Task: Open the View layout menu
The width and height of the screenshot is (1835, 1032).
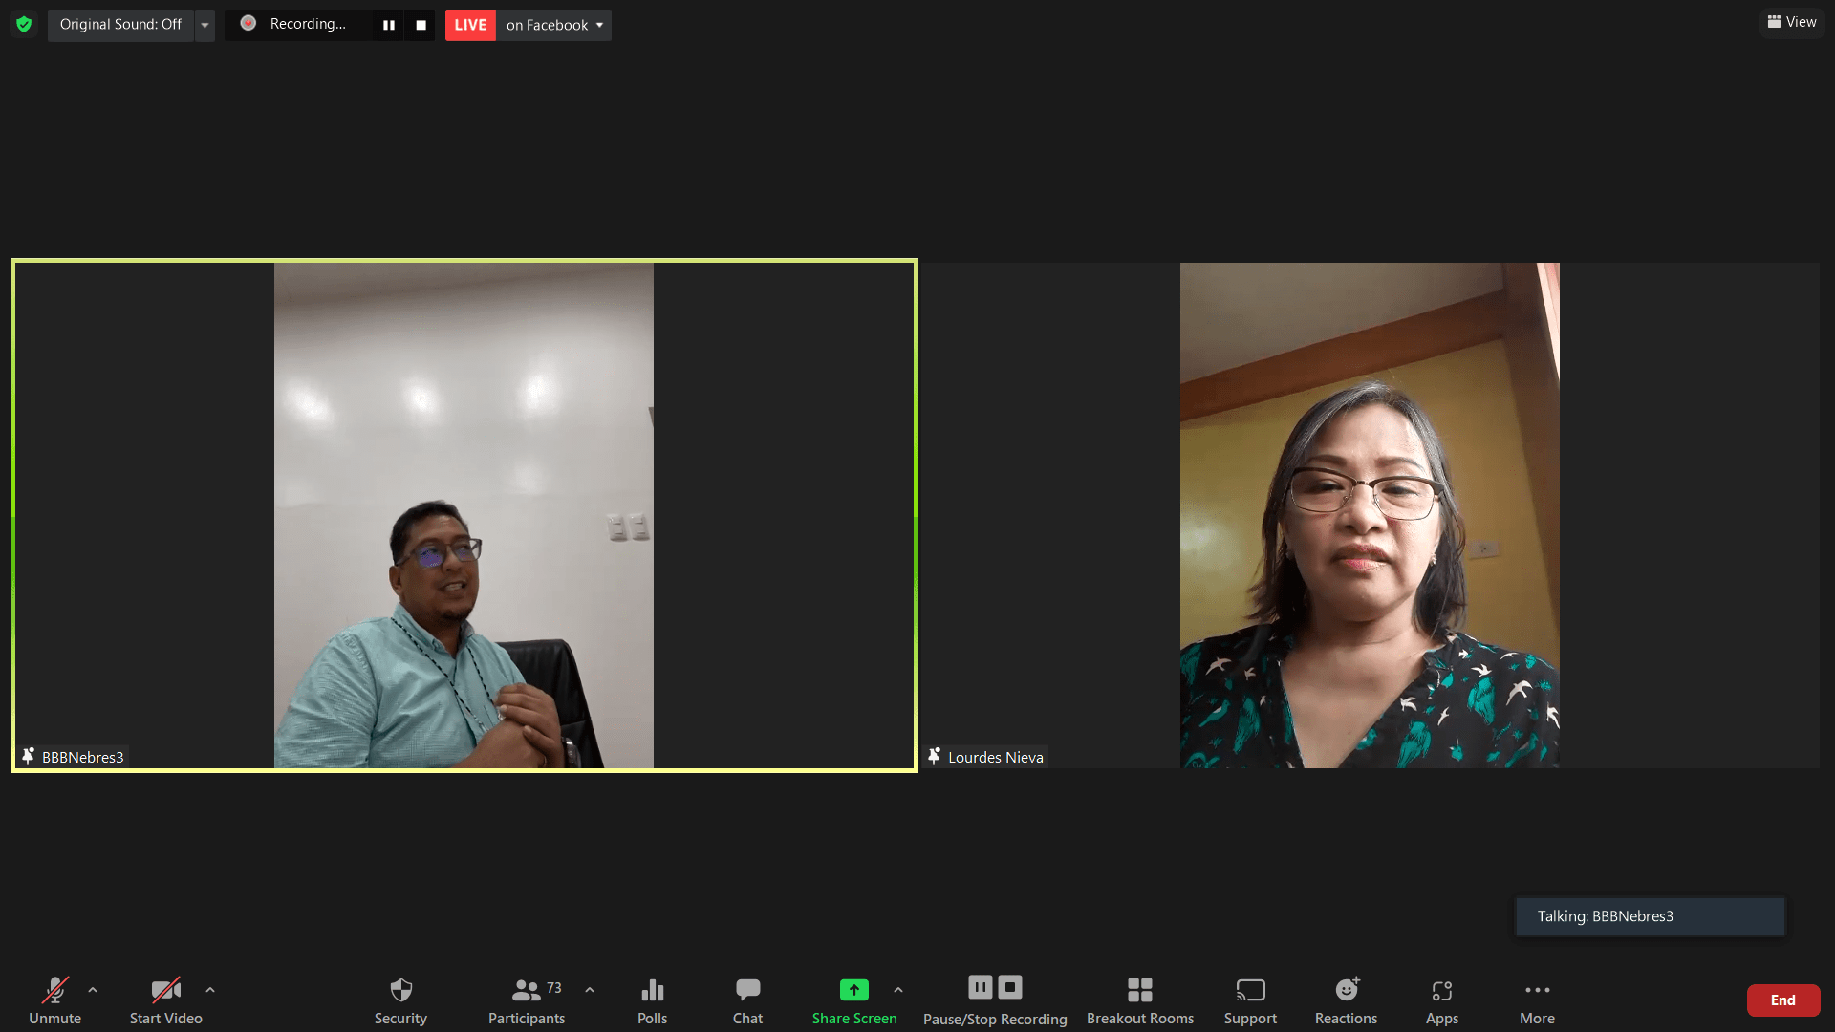Action: (1792, 22)
